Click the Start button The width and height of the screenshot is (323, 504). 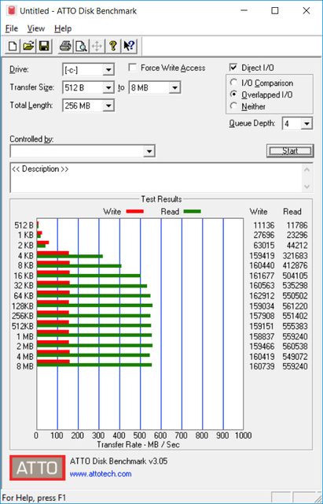pos(290,150)
